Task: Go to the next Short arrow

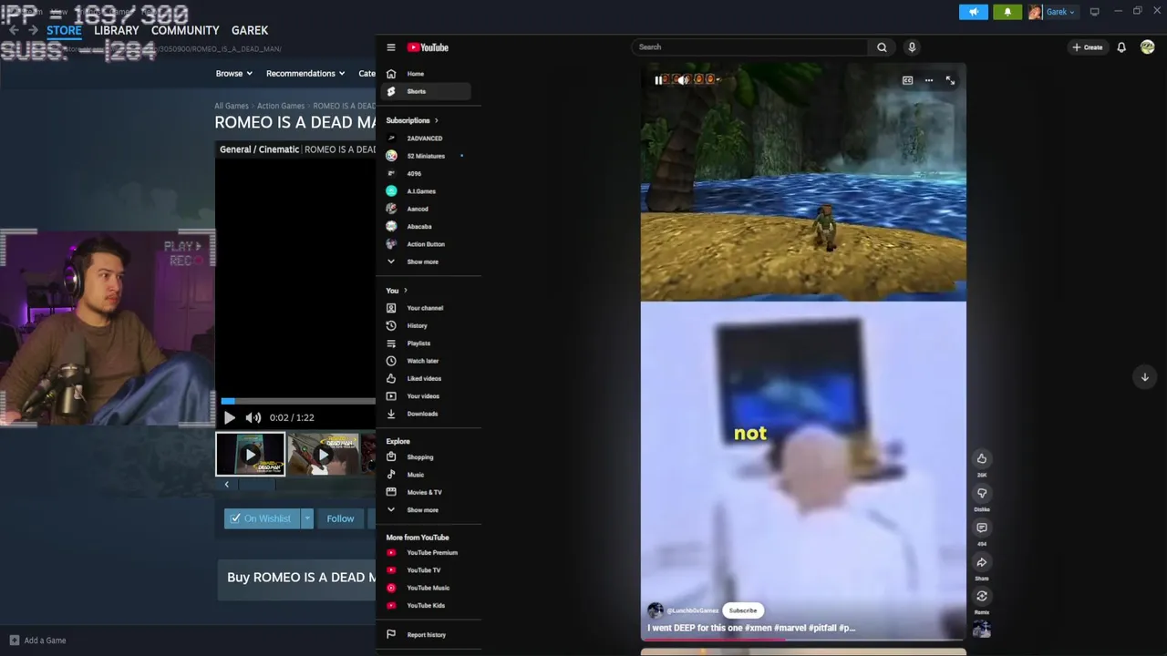Action: [1145, 376]
